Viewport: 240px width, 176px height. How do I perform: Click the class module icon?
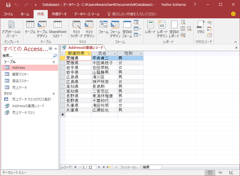coord(209,29)
